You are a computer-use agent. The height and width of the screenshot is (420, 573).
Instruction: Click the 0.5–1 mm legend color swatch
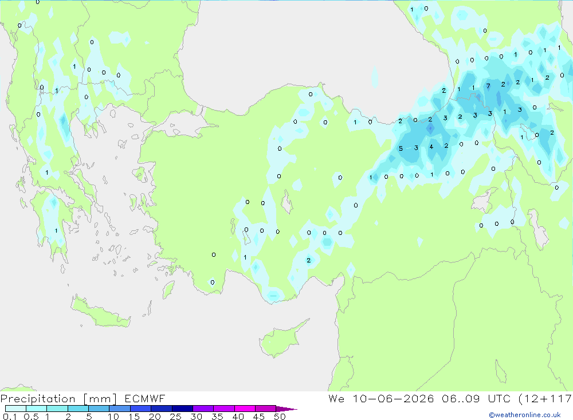coord(37,409)
